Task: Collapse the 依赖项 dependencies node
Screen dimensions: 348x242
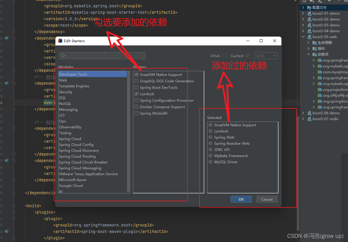Action: [x=308, y=54]
